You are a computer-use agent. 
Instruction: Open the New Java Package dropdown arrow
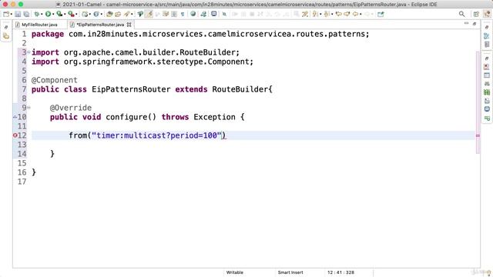(90, 15)
